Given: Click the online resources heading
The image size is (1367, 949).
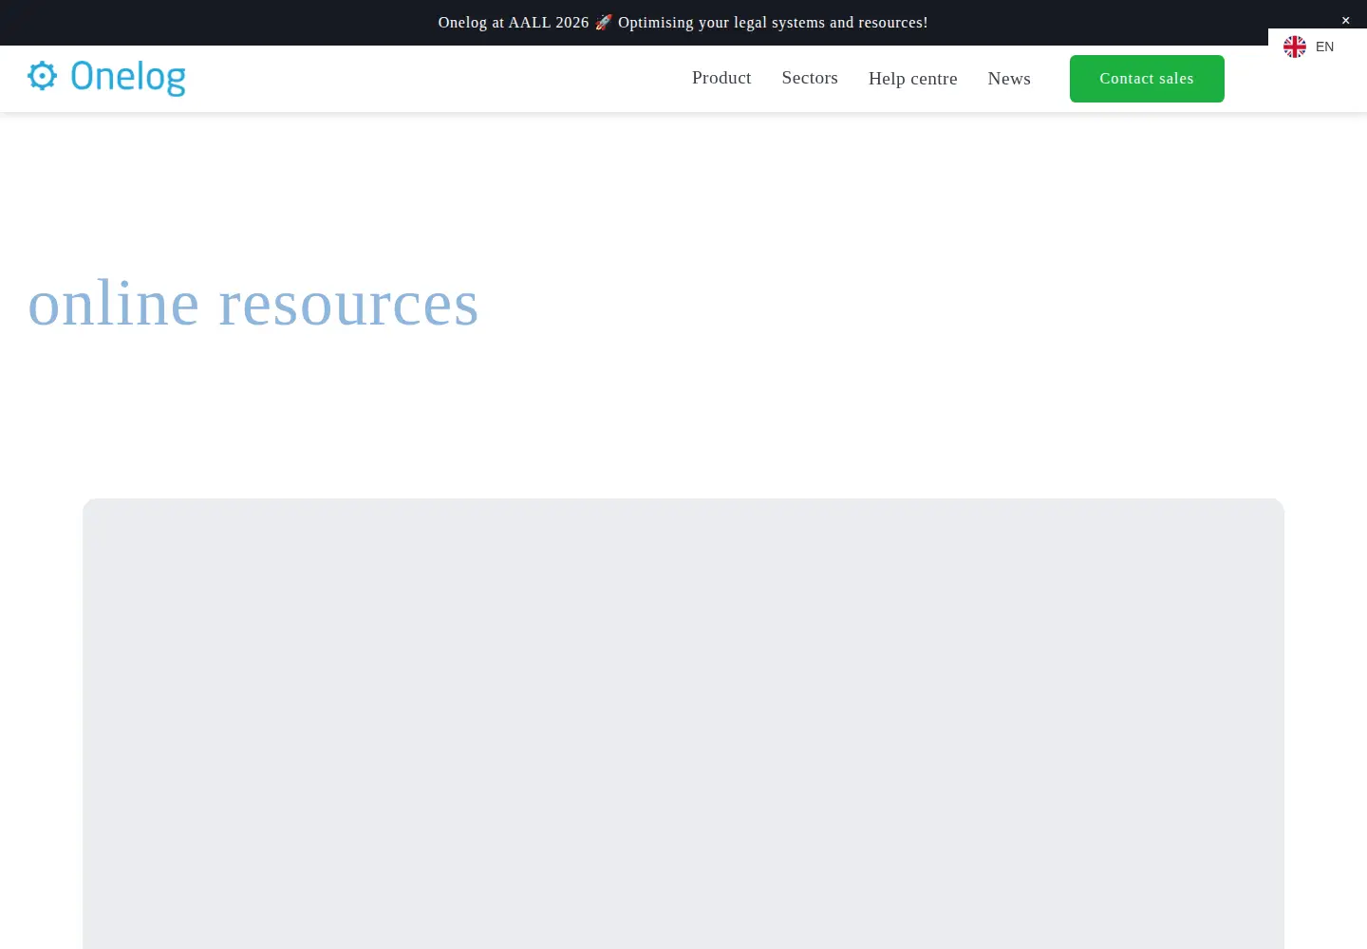Looking at the screenshot, I should (x=253, y=304).
